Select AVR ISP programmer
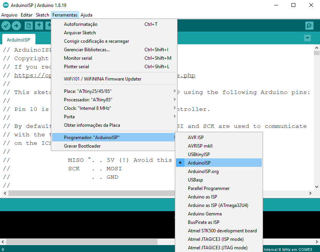 [x=195, y=137]
